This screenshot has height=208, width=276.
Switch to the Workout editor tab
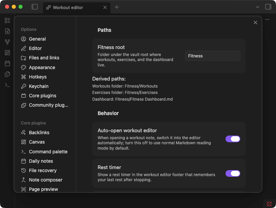coord(76,7)
